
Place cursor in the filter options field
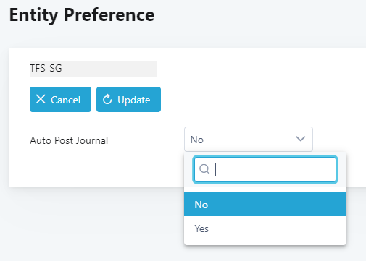265,169
